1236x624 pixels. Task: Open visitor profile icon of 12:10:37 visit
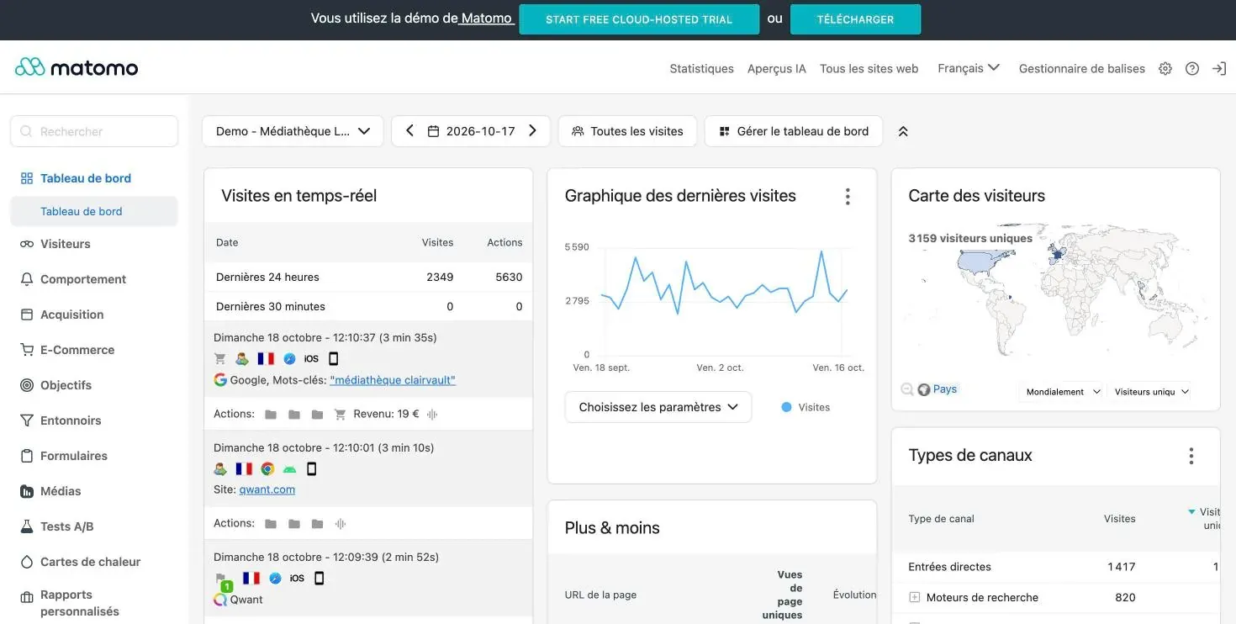[242, 358]
